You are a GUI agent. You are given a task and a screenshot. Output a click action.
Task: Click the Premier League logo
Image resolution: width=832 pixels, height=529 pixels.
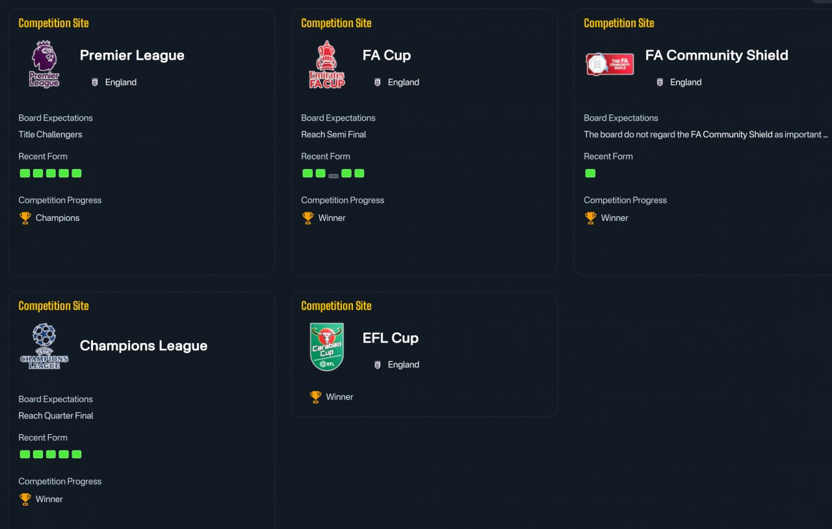pyautogui.click(x=44, y=64)
